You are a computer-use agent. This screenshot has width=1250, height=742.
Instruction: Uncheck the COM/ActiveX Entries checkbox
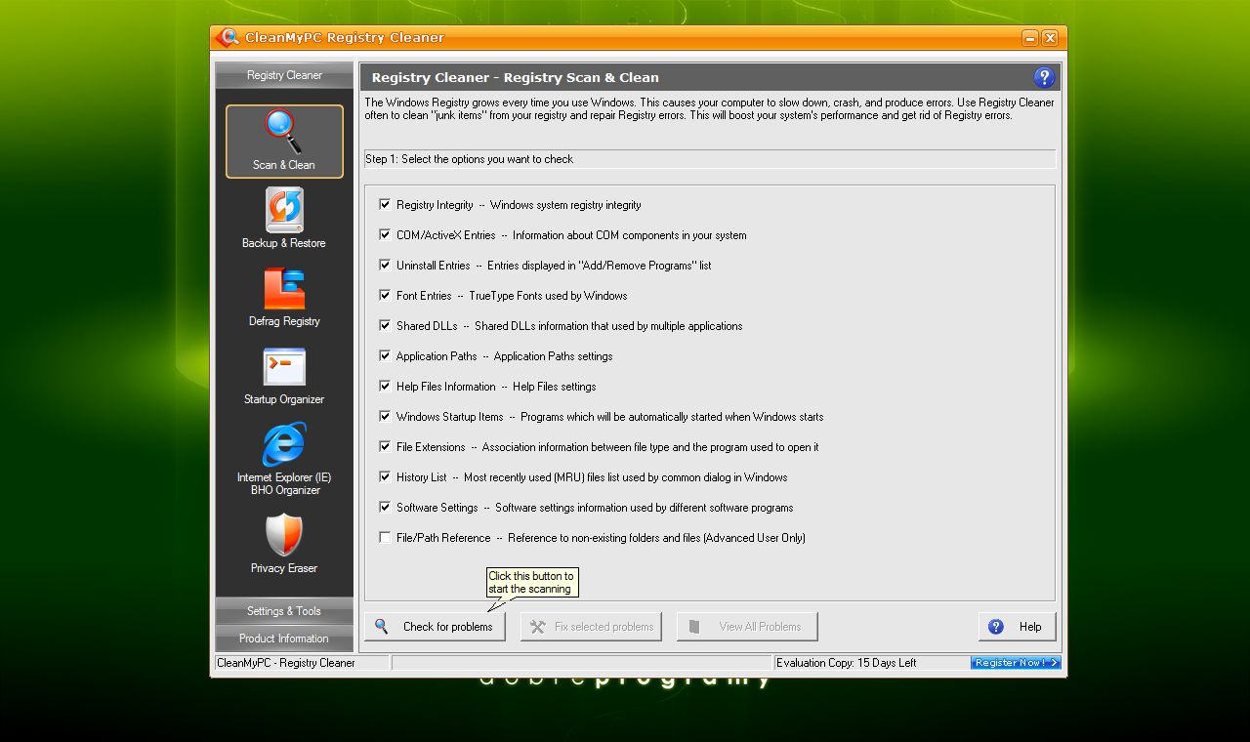385,235
